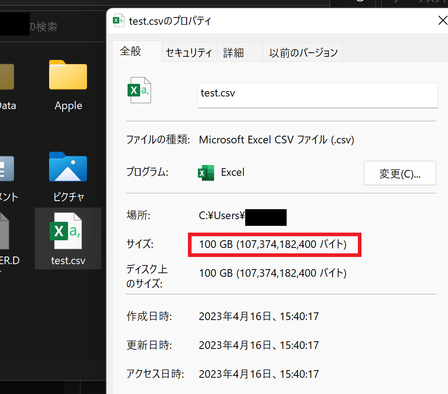Click the 変更(C)... button
Viewport: 448px width, 394px height.
coord(400,173)
